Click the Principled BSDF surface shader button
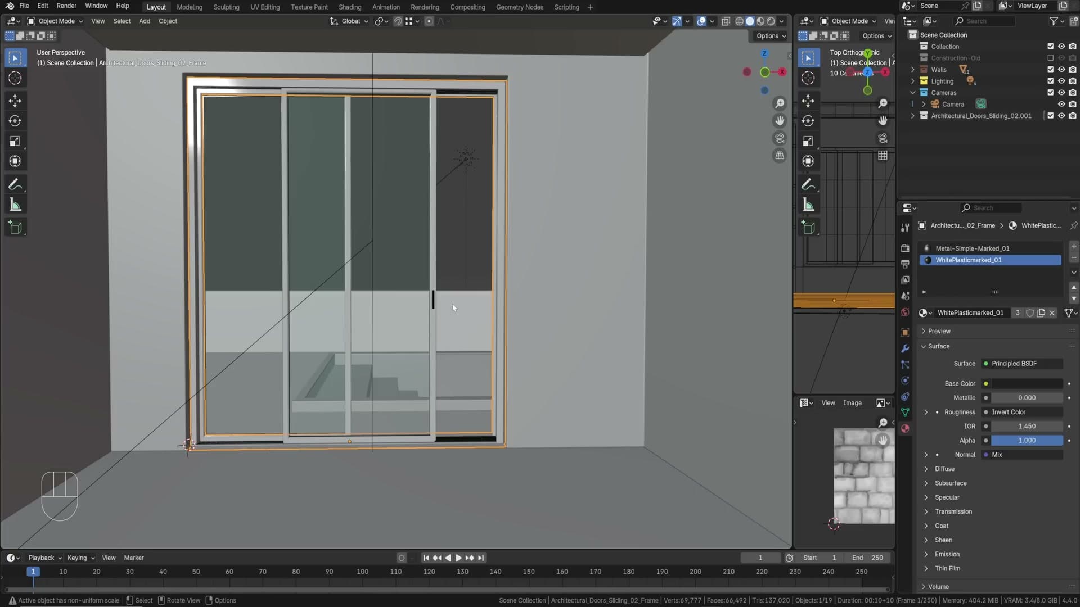The height and width of the screenshot is (607, 1080). [1022, 364]
